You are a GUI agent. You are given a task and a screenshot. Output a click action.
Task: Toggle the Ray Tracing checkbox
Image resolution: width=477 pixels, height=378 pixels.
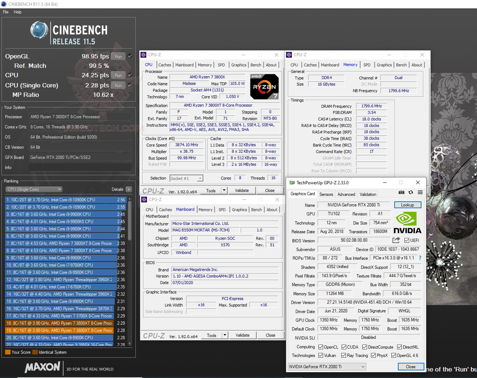[343, 356]
